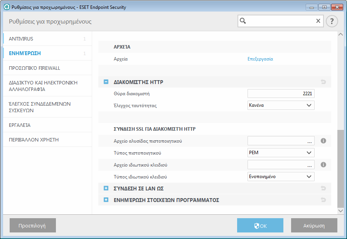The width and height of the screenshot is (347, 239).
Task: Expand the ΣΎΝΔΕΣΗ ΣΕ LAN ΩΣ section
Action: 106,189
